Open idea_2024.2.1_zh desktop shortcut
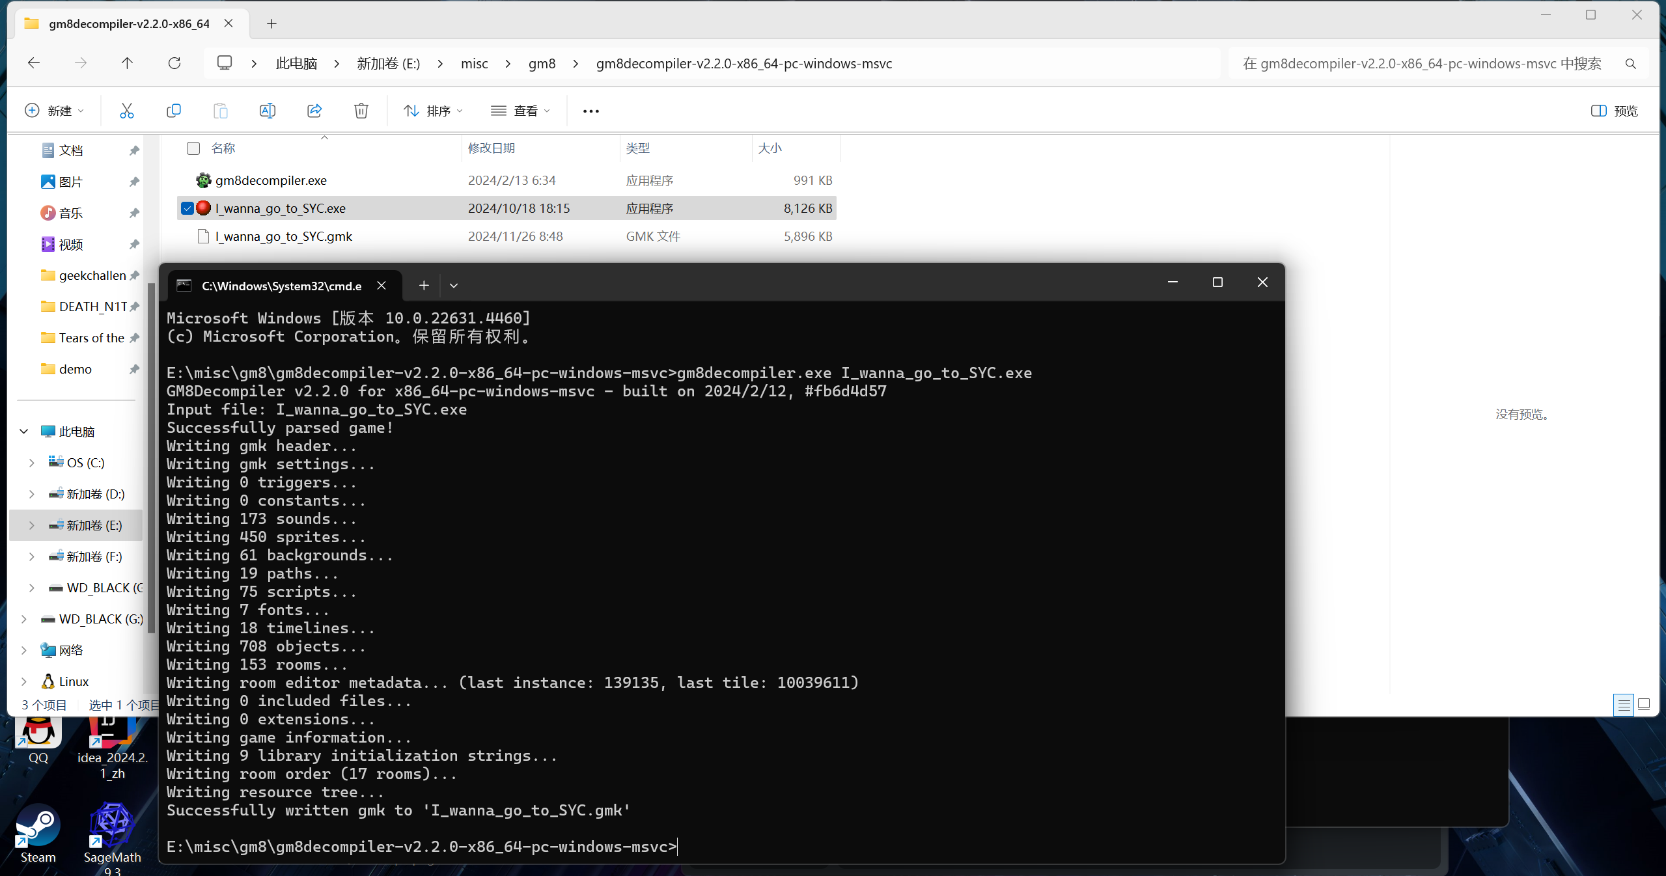This screenshot has height=876, width=1666. point(112,748)
